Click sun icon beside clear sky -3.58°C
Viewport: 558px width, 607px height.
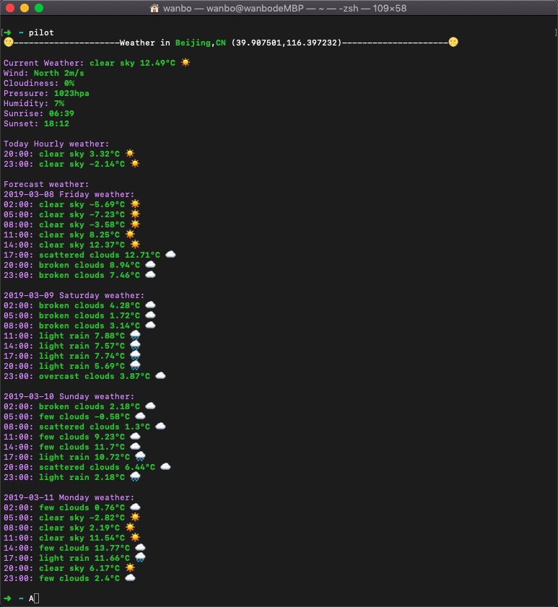coord(135,224)
